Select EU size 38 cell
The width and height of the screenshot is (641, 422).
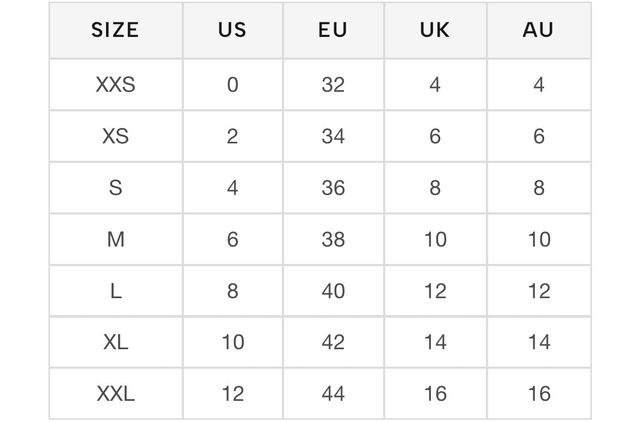click(333, 240)
